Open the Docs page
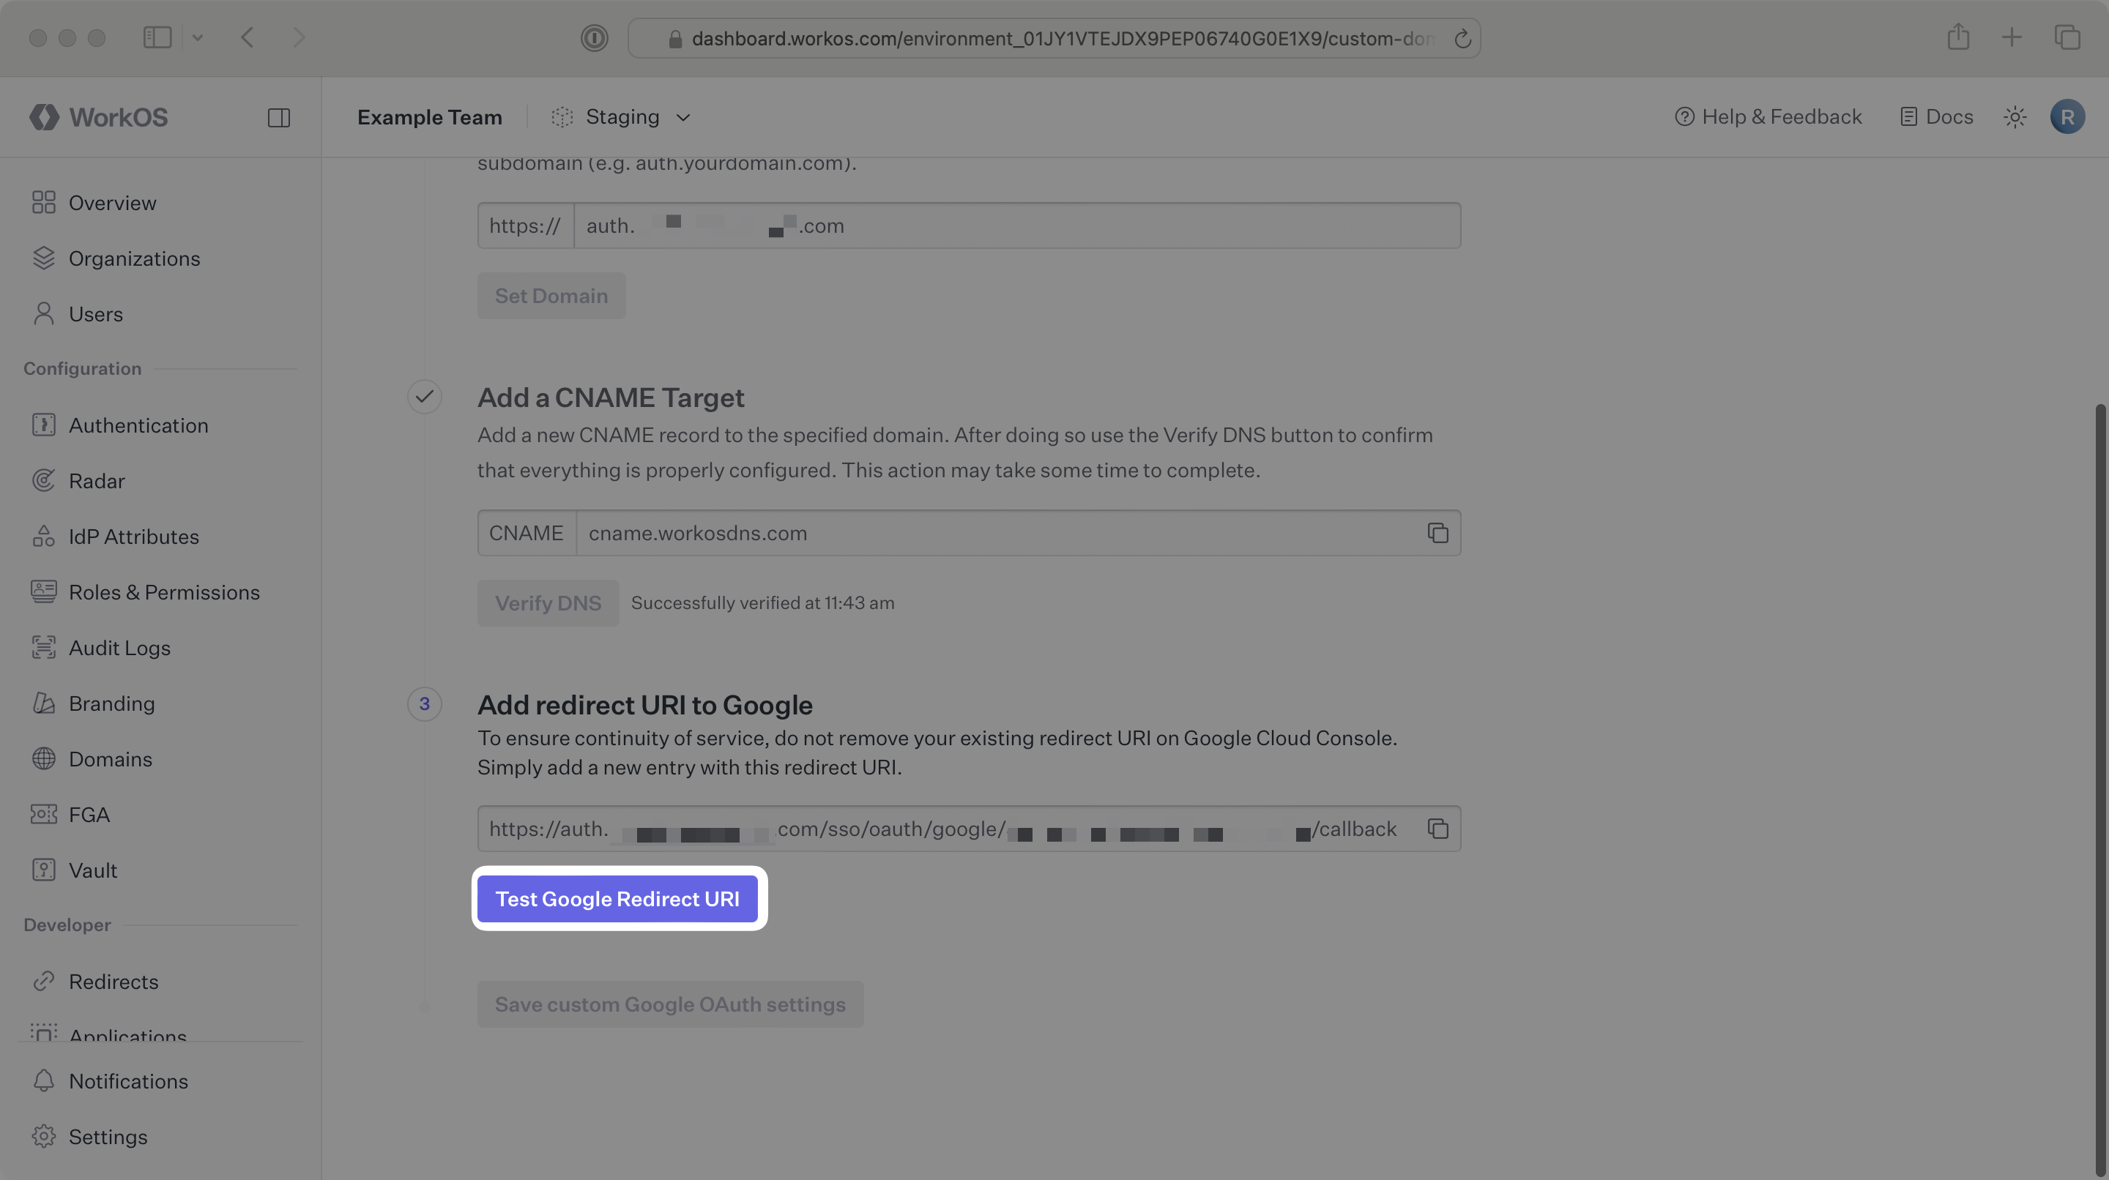 (1936, 116)
